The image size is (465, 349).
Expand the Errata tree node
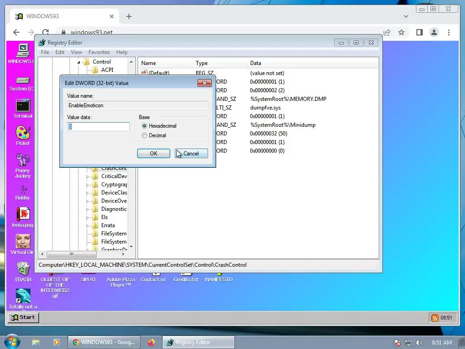click(x=87, y=226)
